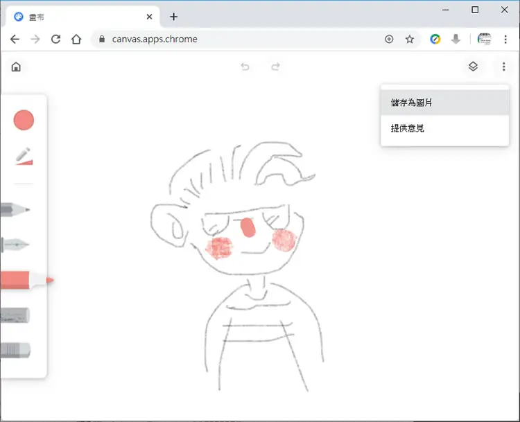Select the ink pen tool
520x422 pixels.
point(15,245)
